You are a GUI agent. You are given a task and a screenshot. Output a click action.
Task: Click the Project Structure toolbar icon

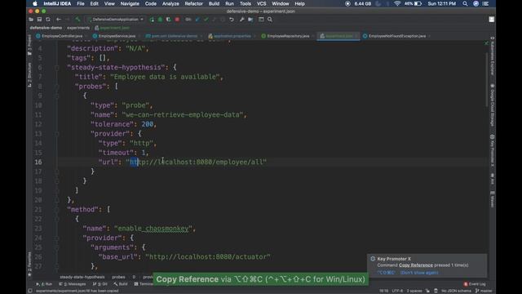tap(250, 20)
